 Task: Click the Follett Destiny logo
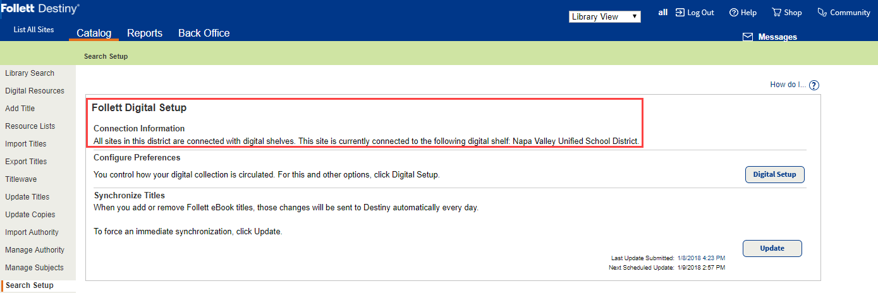pyautogui.click(x=40, y=9)
